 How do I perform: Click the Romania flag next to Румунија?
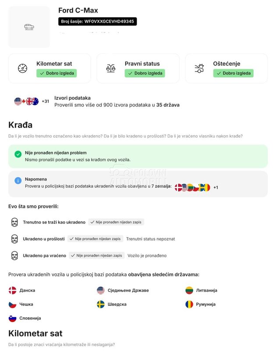click(189, 304)
